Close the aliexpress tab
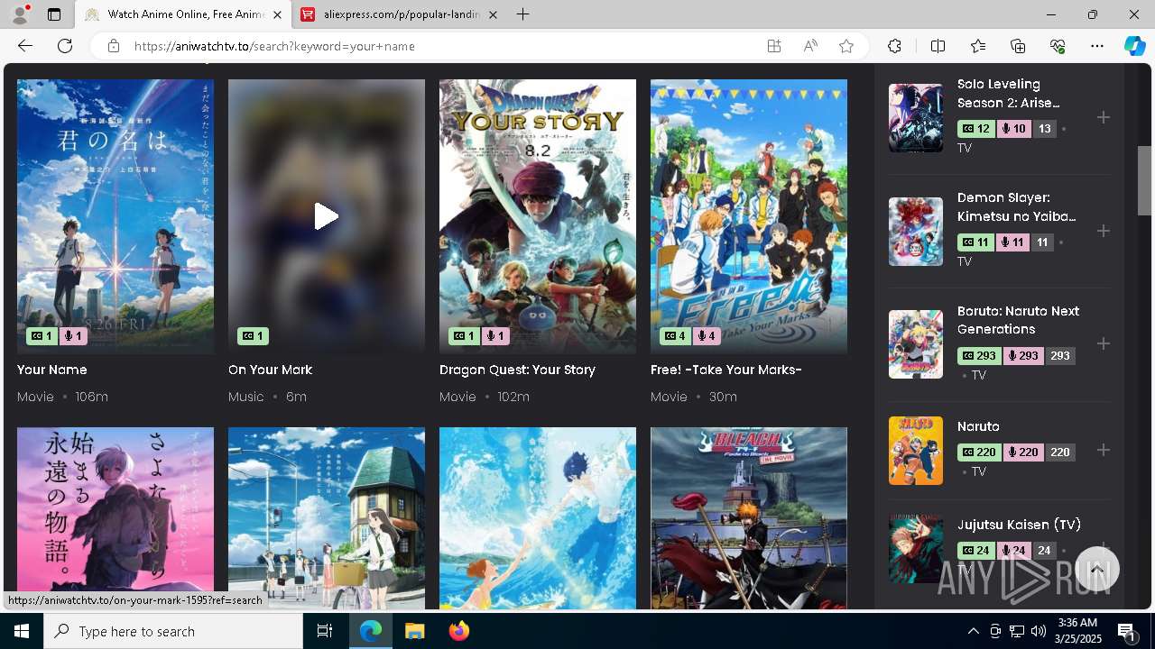Image resolution: width=1155 pixels, height=649 pixels. coord(493,14)
